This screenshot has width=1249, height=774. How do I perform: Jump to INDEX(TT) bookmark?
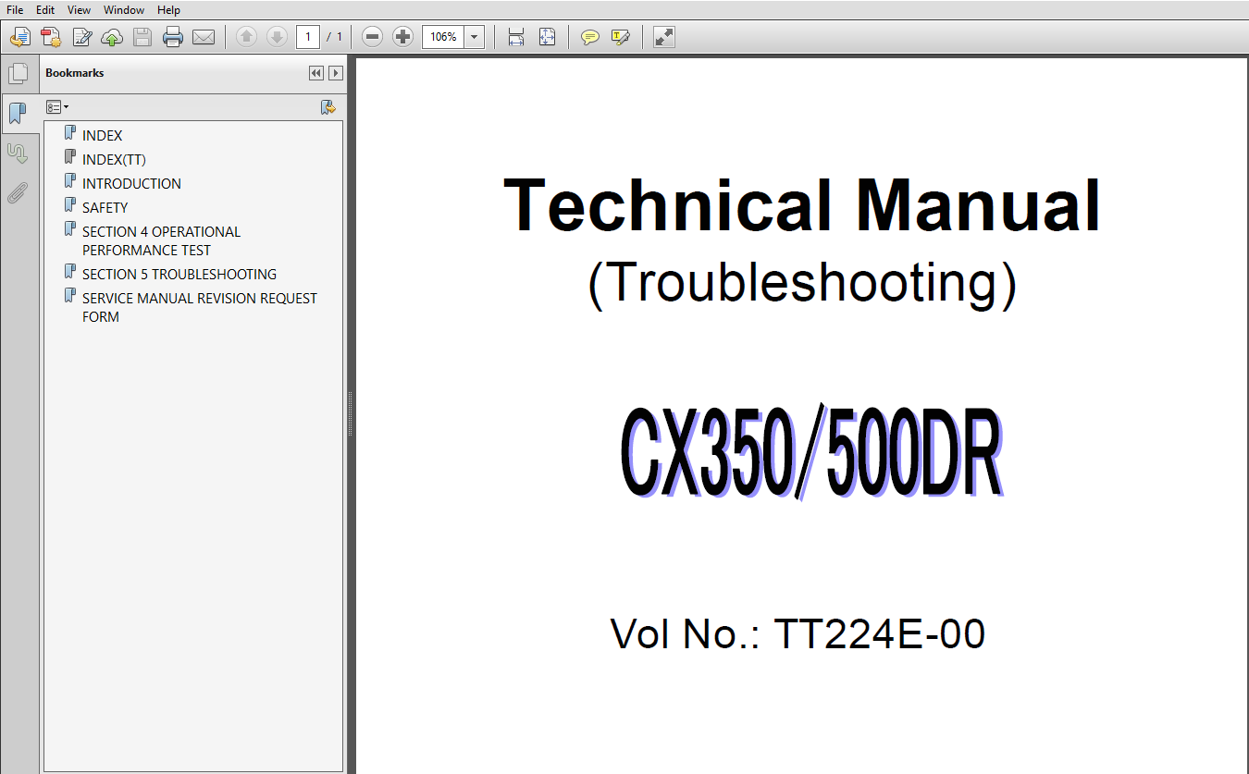[x=114, y=159]
